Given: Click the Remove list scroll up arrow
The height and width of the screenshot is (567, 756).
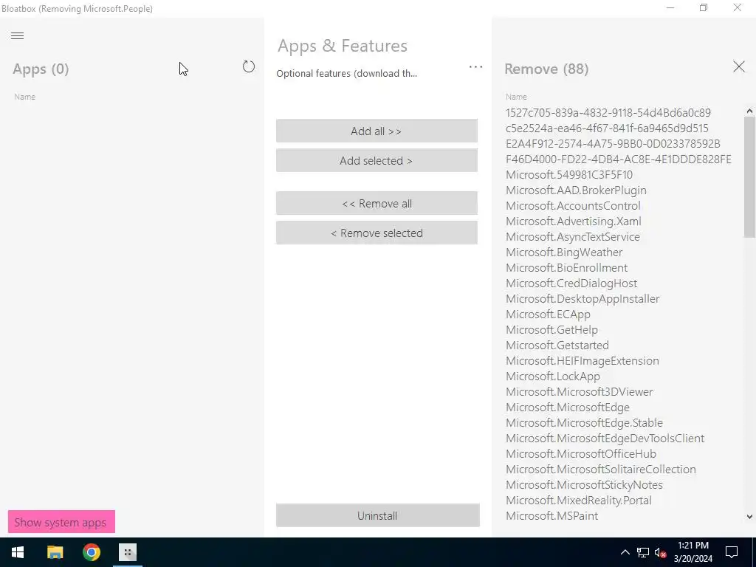Looking at the screenshot, I should point(749,111).
